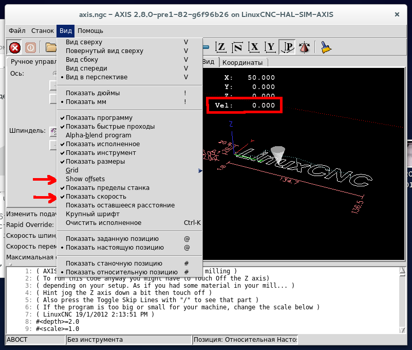Toggle the rotate/cone view mode icon

tap(304, 47)
